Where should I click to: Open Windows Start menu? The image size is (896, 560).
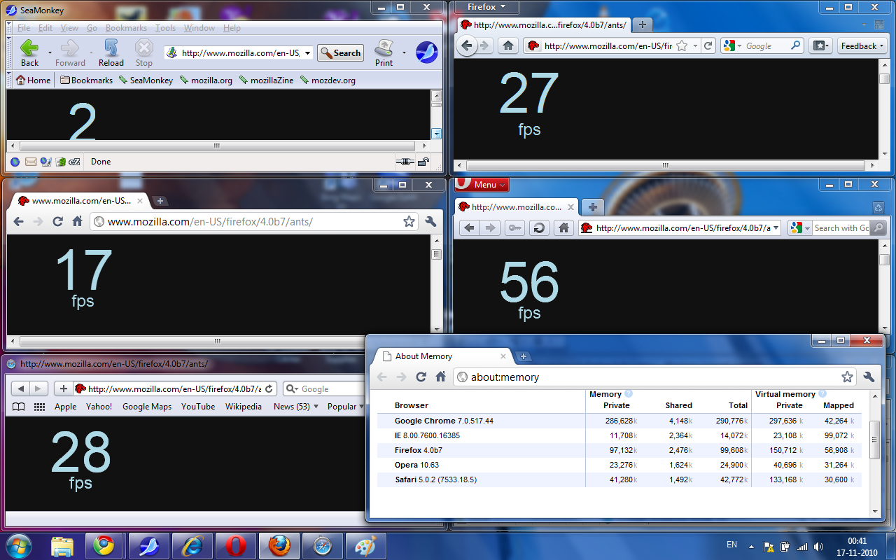(x=17, y=545)
